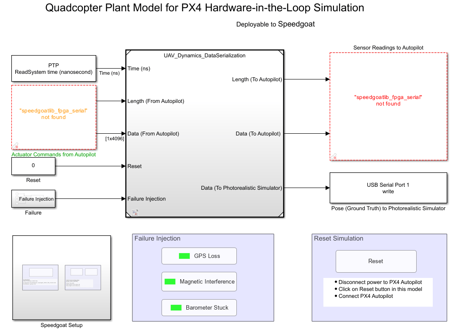The height and width of the screenshot is (330, 458).
Task: Click the left documentation thumbnail in Speedgoat Setup
Action: pos(40,277)
